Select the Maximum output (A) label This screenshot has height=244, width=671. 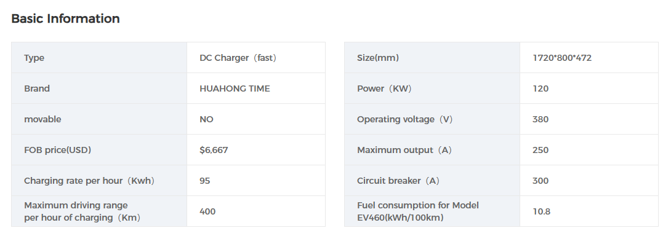coord(404,150)
